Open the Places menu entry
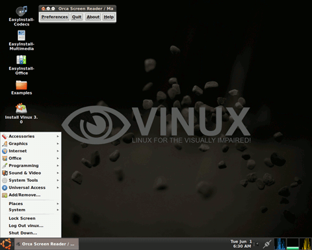This screenshot has width=312, height=250. 31,204
